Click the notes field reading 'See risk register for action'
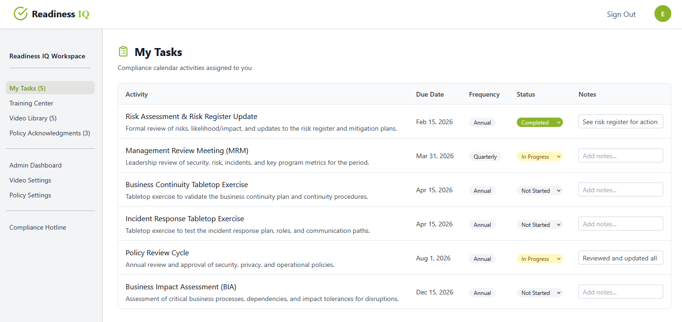 [x=620, y=121]
